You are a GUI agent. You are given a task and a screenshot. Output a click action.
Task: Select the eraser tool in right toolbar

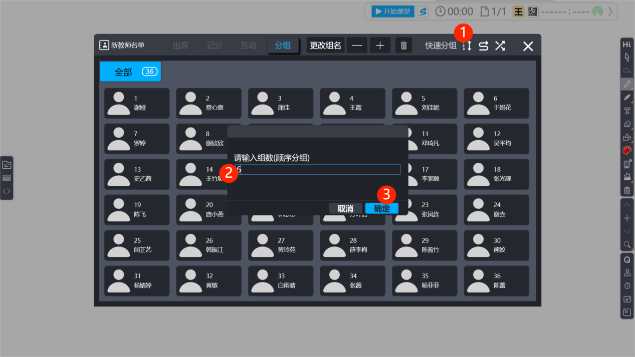[x=627, y=124]
